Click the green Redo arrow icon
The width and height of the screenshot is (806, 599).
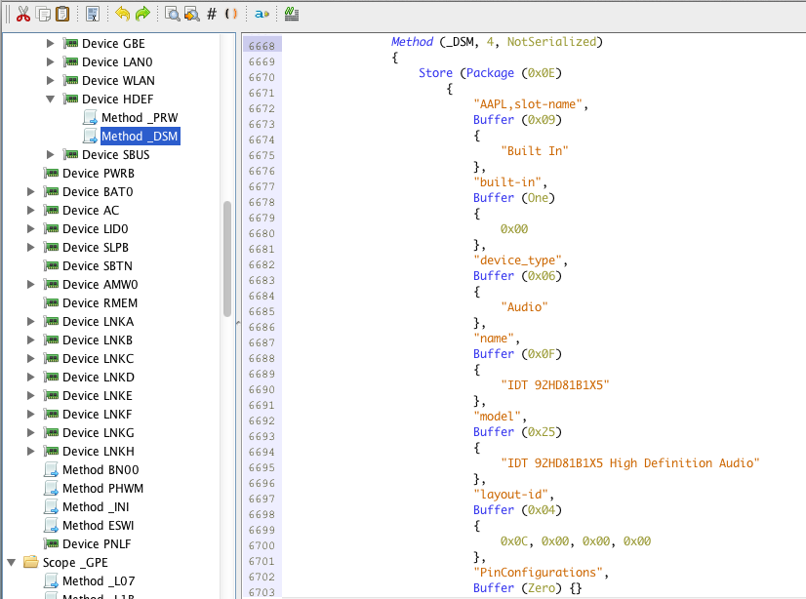click(x=142, y=14)
